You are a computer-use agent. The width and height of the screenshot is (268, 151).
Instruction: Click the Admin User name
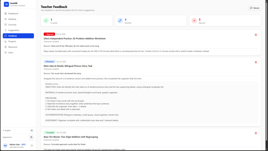click(x=15, y=144)
